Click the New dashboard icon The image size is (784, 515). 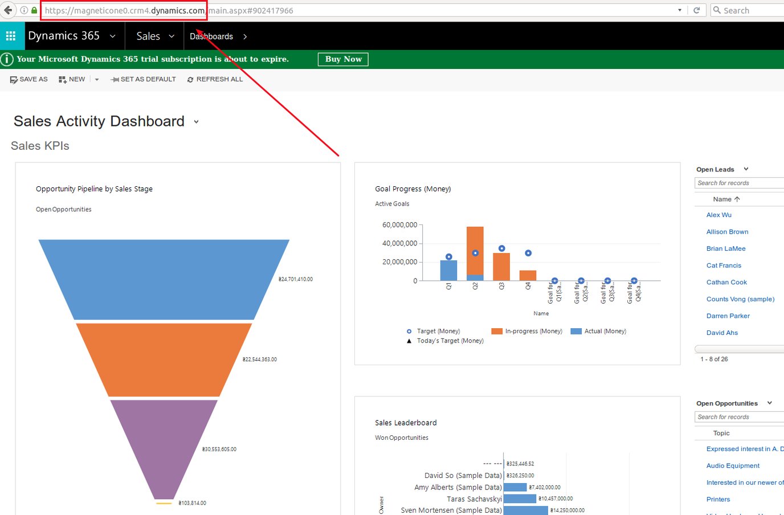[63, 79]
